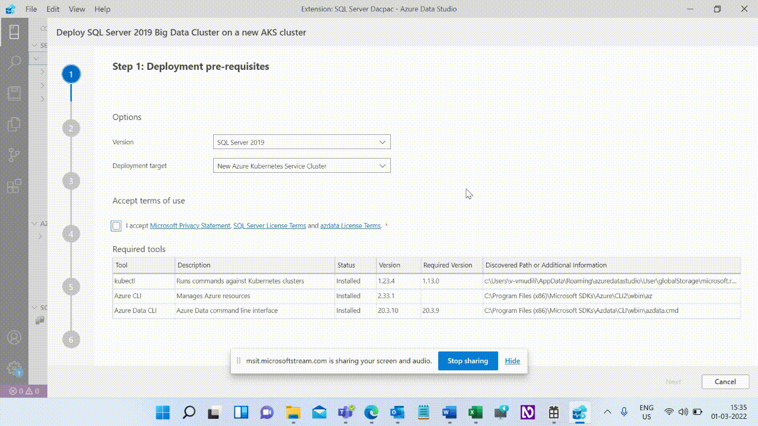Image resolution: width=758 pixels, height=426 pixels.
Task: Open the Source Control view
Action: [13, 154]
